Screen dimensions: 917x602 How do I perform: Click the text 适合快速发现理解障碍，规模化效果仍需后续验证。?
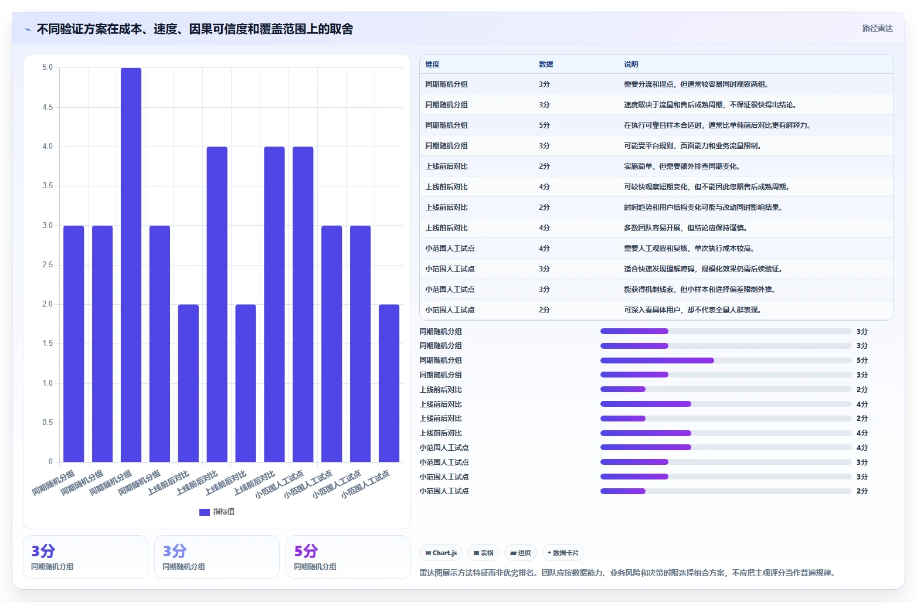703,269
